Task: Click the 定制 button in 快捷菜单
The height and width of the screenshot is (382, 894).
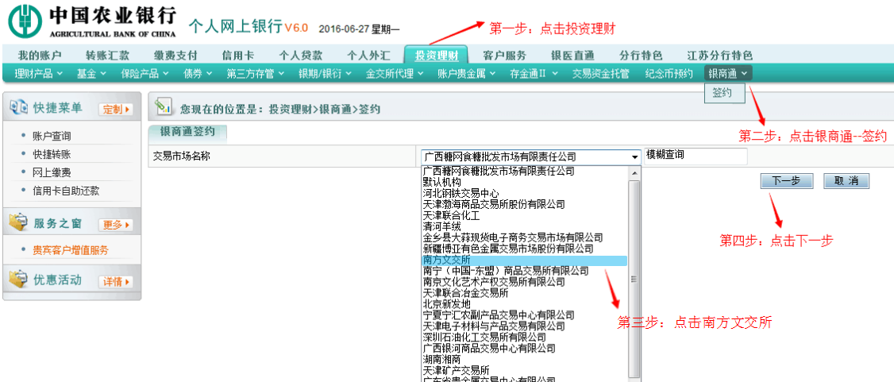Action: [116, 110]
